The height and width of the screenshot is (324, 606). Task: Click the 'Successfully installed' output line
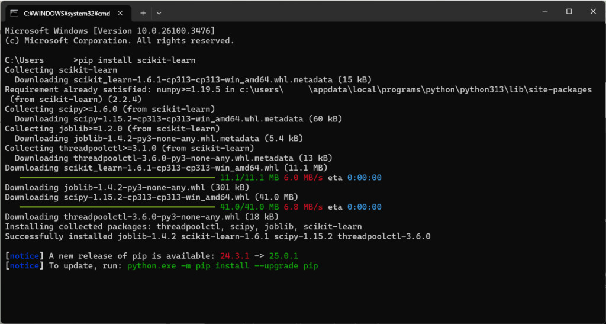[217, 236]
